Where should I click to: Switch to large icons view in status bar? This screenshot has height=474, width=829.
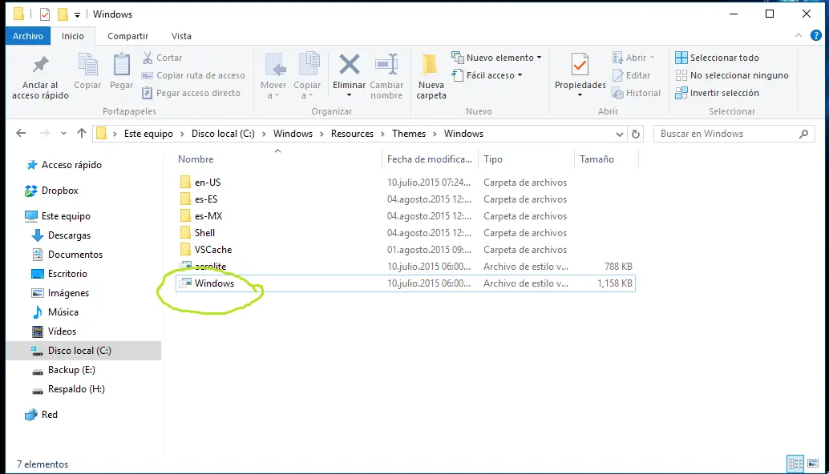click(813, 464)
